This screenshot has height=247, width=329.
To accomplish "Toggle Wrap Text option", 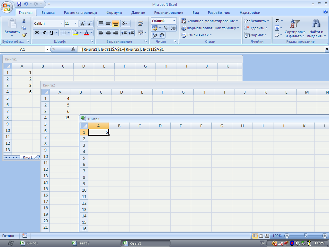I will click(141, 23).
